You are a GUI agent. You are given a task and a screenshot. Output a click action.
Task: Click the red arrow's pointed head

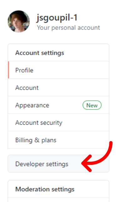click(86, 163)
